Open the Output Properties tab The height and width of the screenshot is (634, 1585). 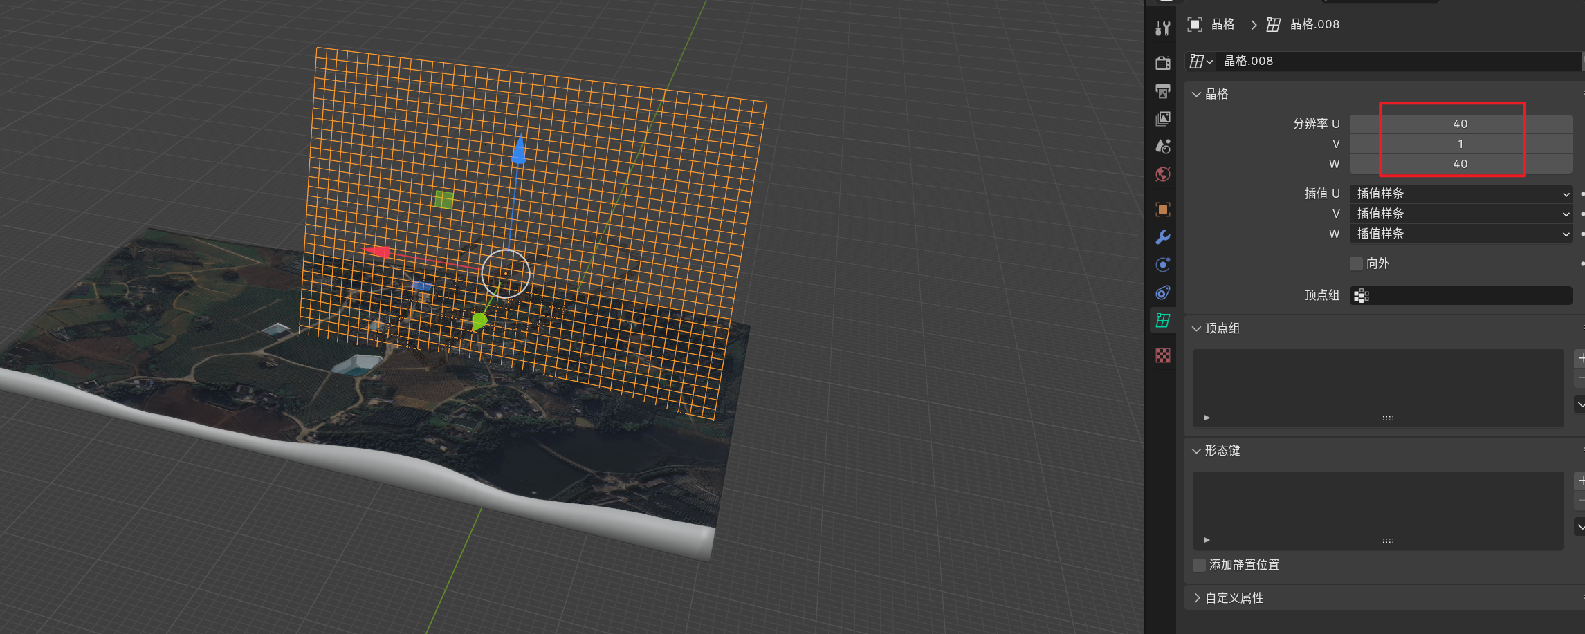pos(1162,91)
